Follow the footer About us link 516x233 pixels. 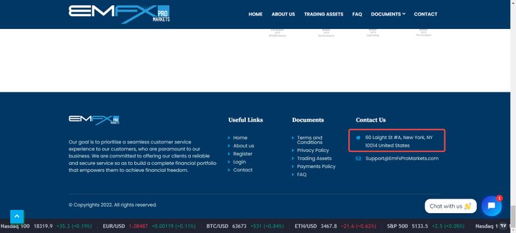(244, 145)
